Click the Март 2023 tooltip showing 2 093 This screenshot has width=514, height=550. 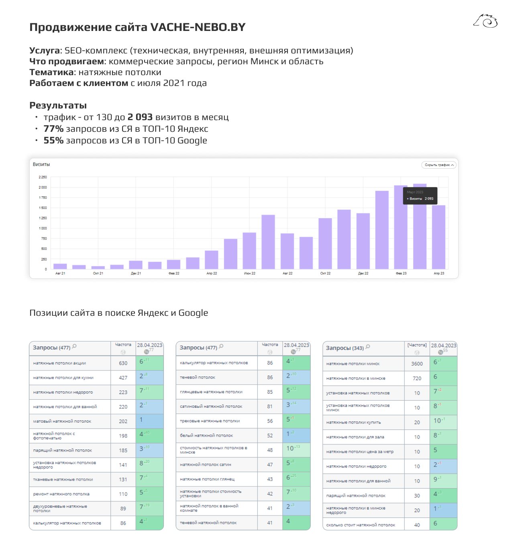click(420, 196)
